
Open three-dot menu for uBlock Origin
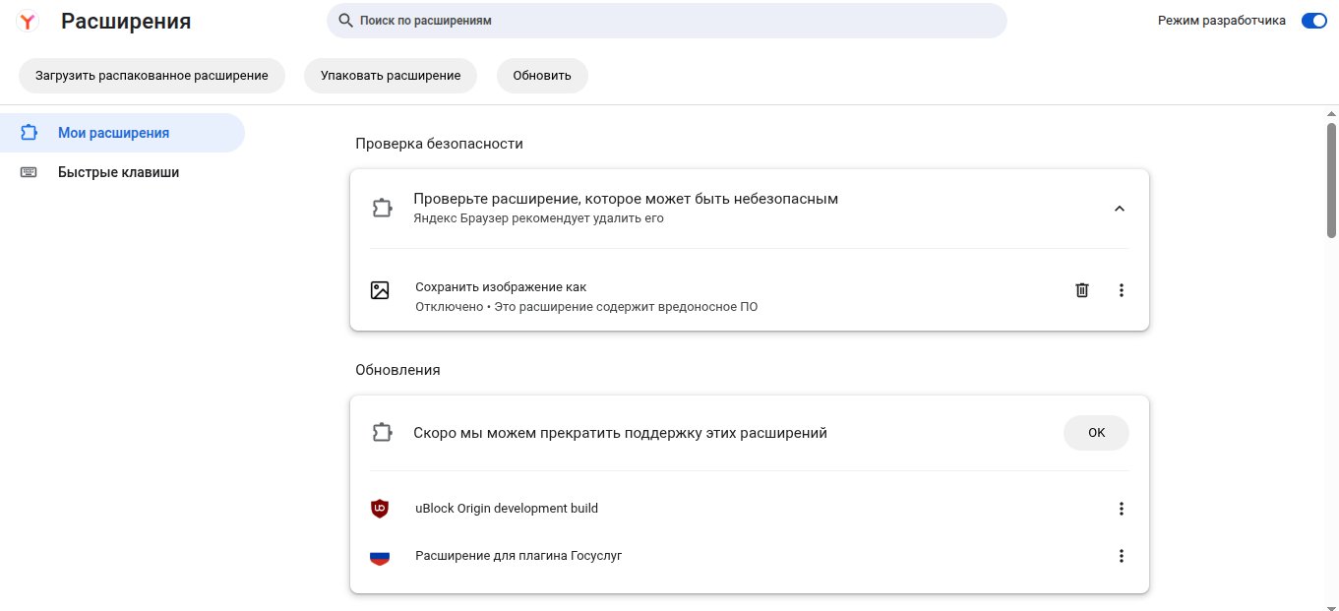coord(1121,509)
